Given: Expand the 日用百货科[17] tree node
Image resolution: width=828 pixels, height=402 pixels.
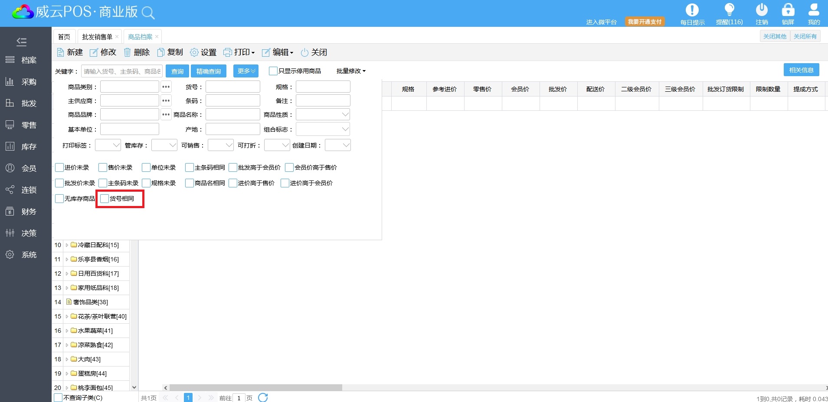Looking at the screenshot, I should pyautogui.click(x=67, y=274).
